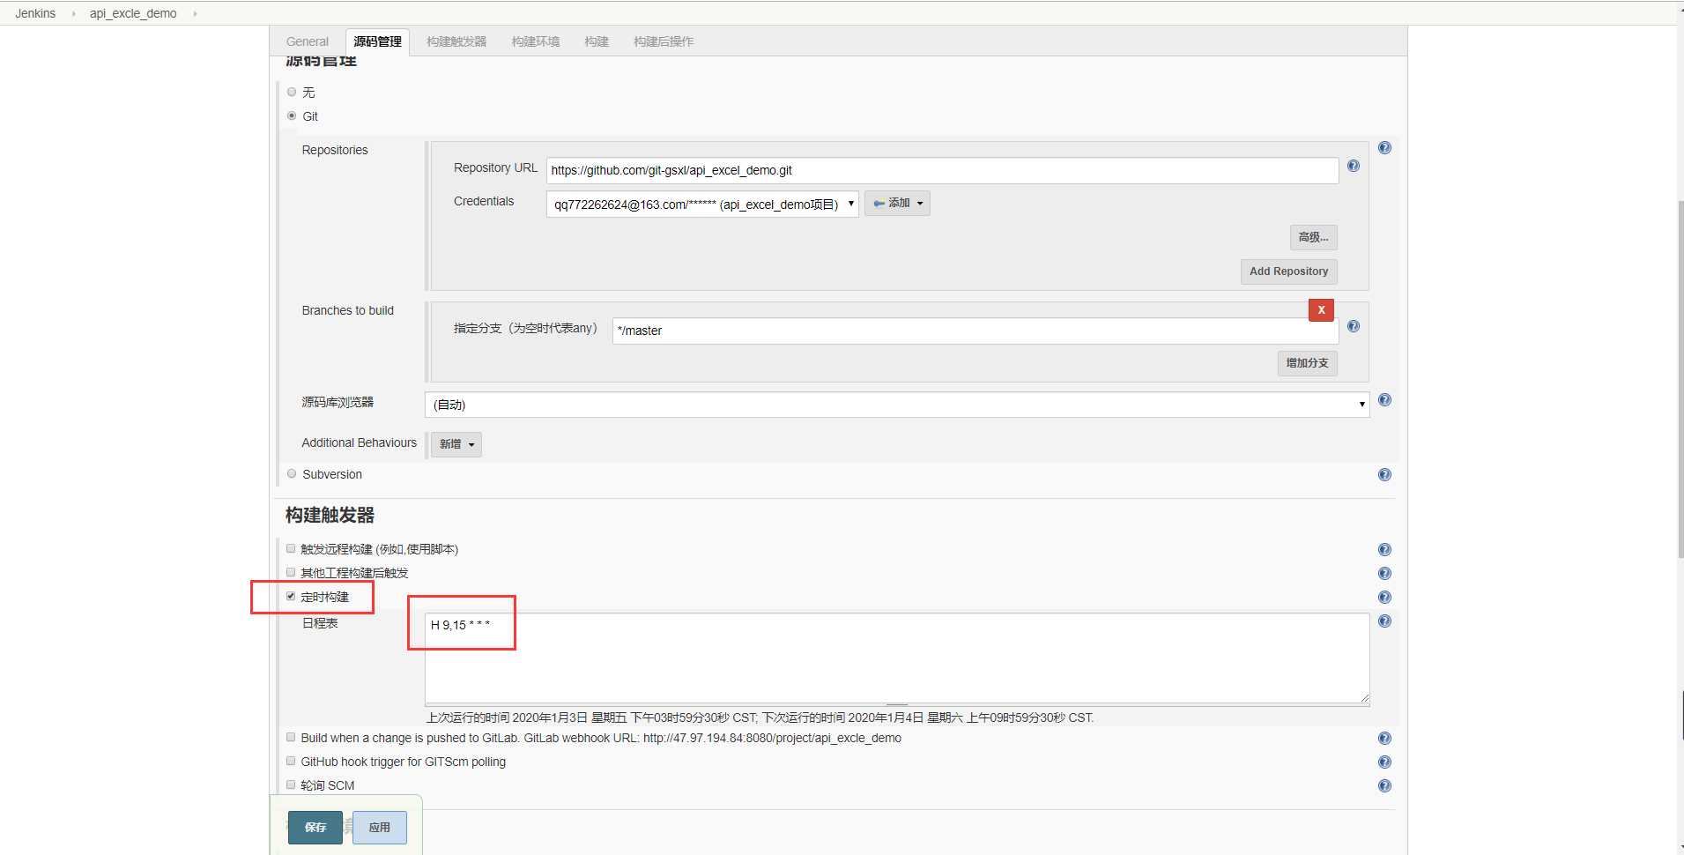Open help icon for Subversion option
1684x855 pixels.
(x=1384, y=474)
